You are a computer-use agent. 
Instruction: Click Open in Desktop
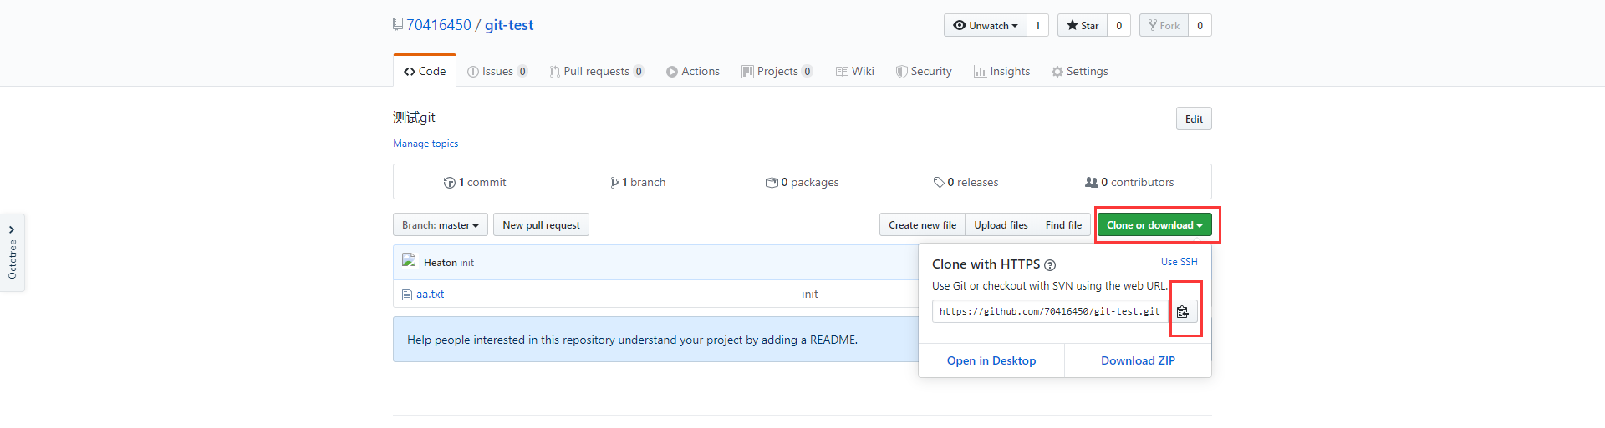991,361
